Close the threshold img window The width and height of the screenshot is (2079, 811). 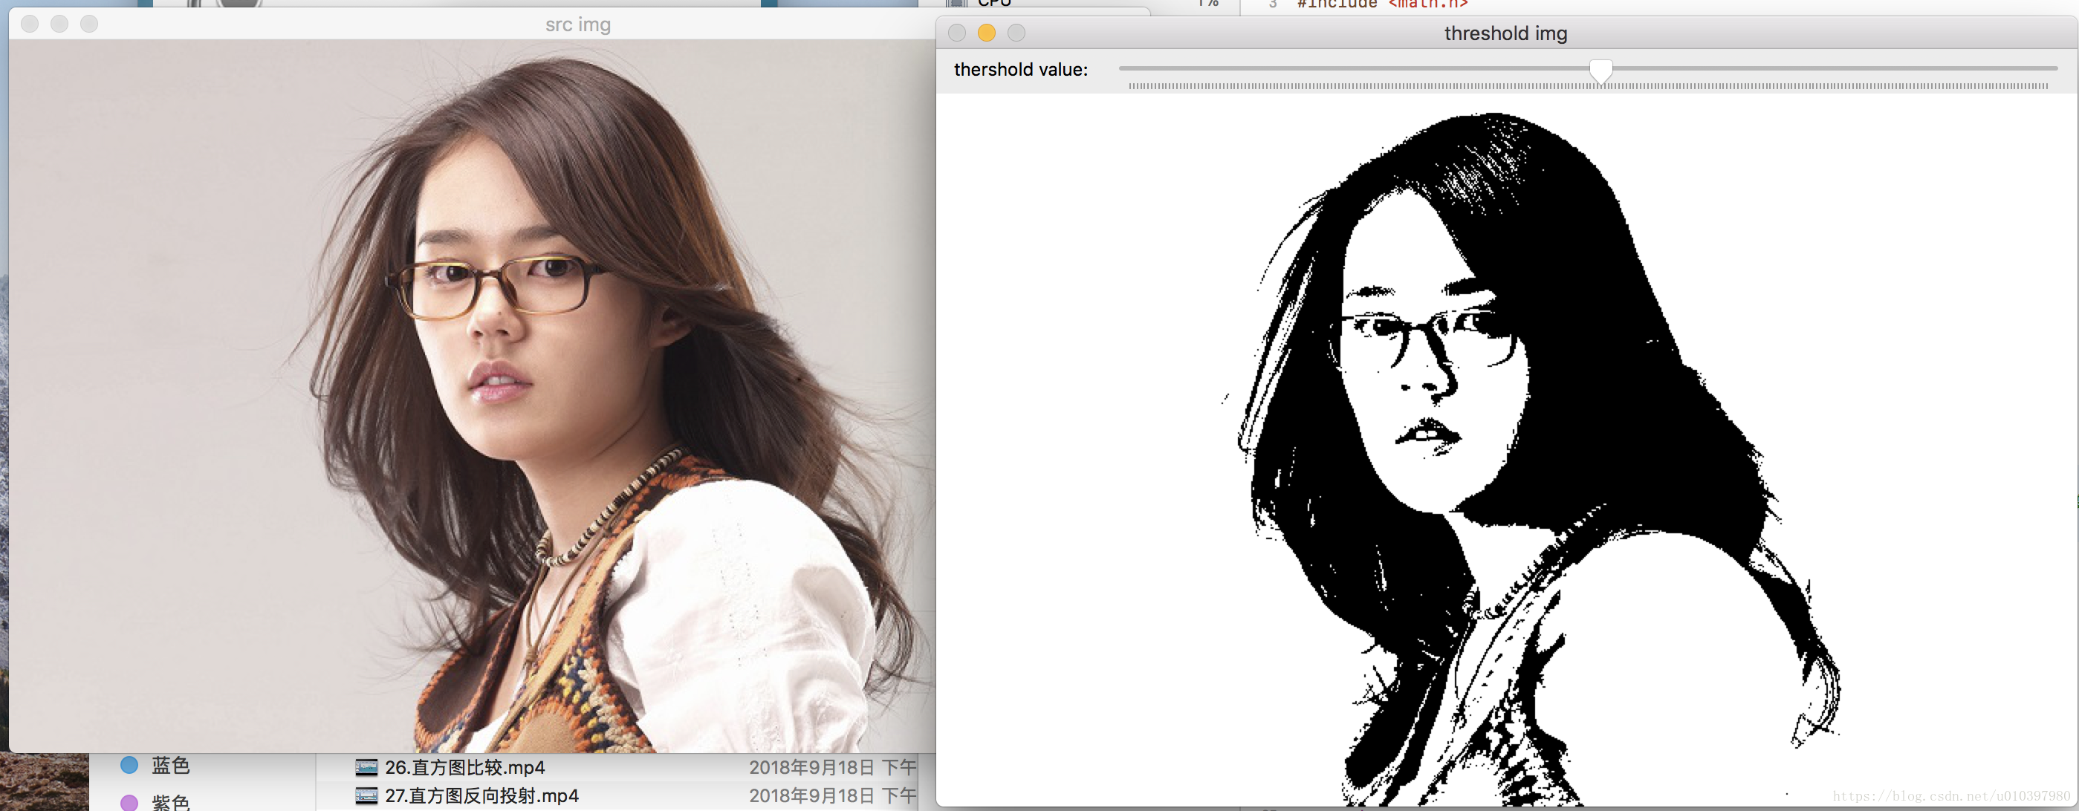point(956,33)
